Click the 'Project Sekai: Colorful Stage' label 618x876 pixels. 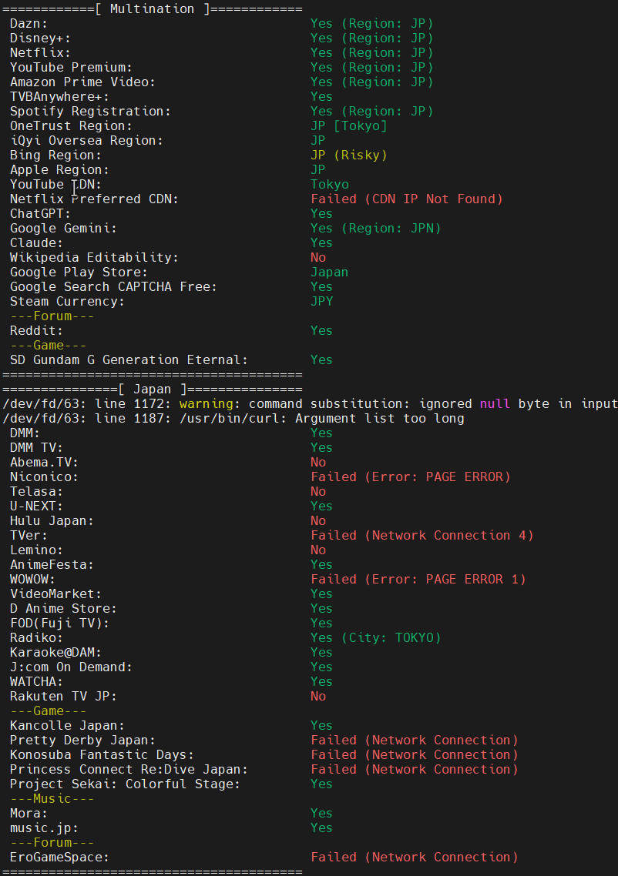tap(125, 784)
